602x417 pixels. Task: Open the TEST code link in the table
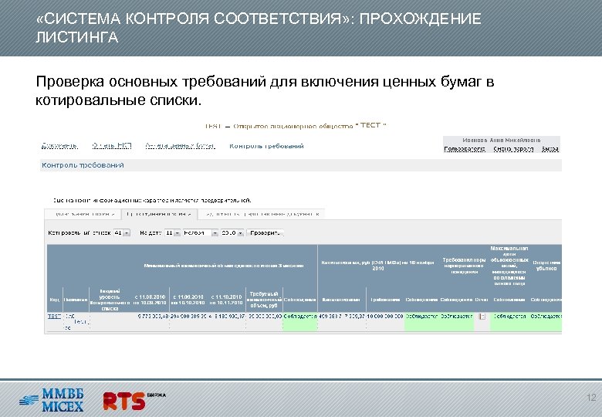[54, 317]
